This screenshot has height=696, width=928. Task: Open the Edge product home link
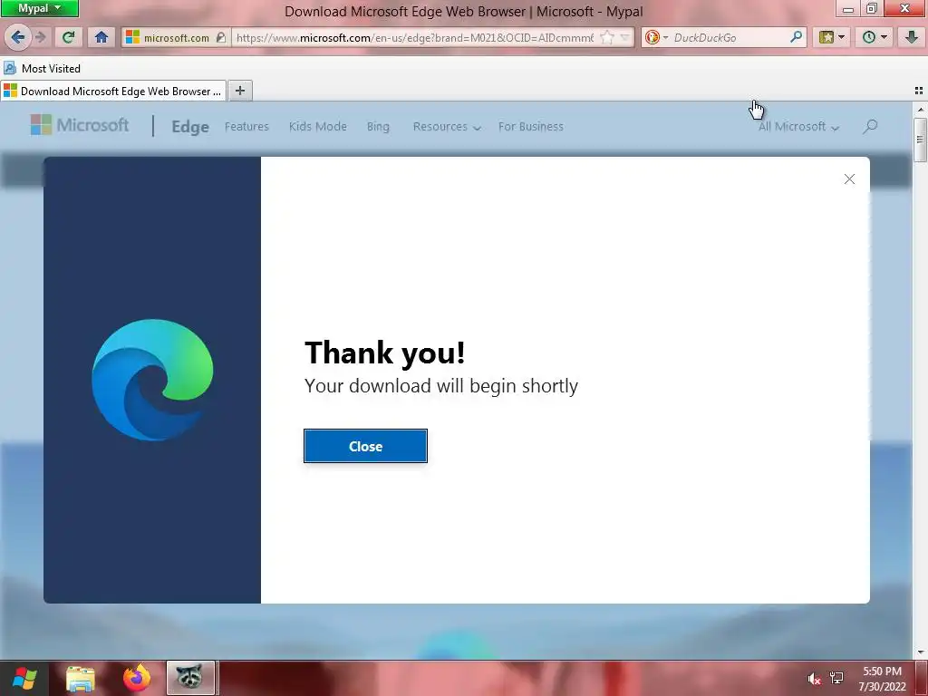(x=190, y=127)
